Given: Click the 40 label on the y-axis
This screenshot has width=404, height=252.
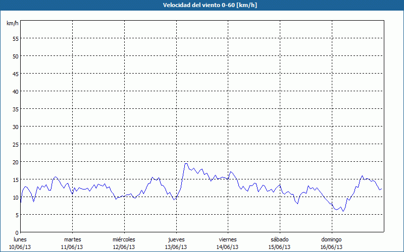Looking at the screenshot, I should pos(15,91).
